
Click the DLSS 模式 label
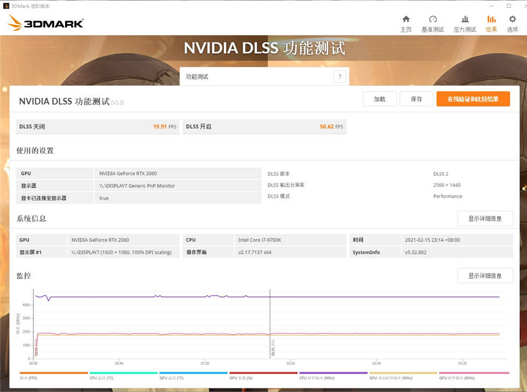279,196
